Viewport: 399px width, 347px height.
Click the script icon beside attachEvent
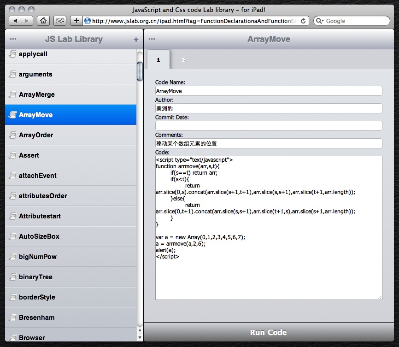click(12, 176)
